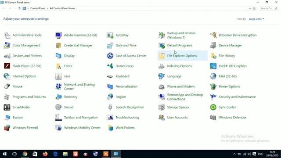Open RemoteApp and Desktop Connections link text
This screenshot has width=281, height=158.
[185, 97]
